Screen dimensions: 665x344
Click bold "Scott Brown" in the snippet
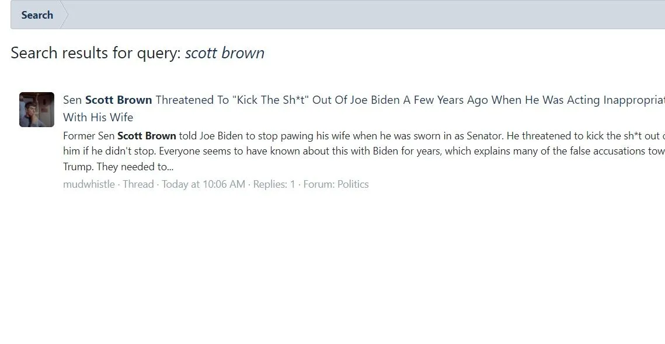point(147,136)
